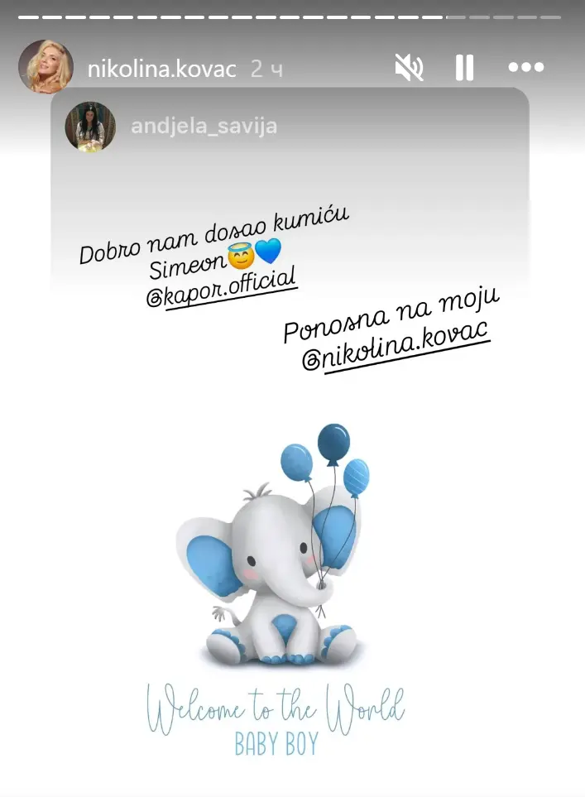Open nikolina.kovac profile picture
Image resolution: width=585 pixels, height=797 pixels.
coord(46,66)
